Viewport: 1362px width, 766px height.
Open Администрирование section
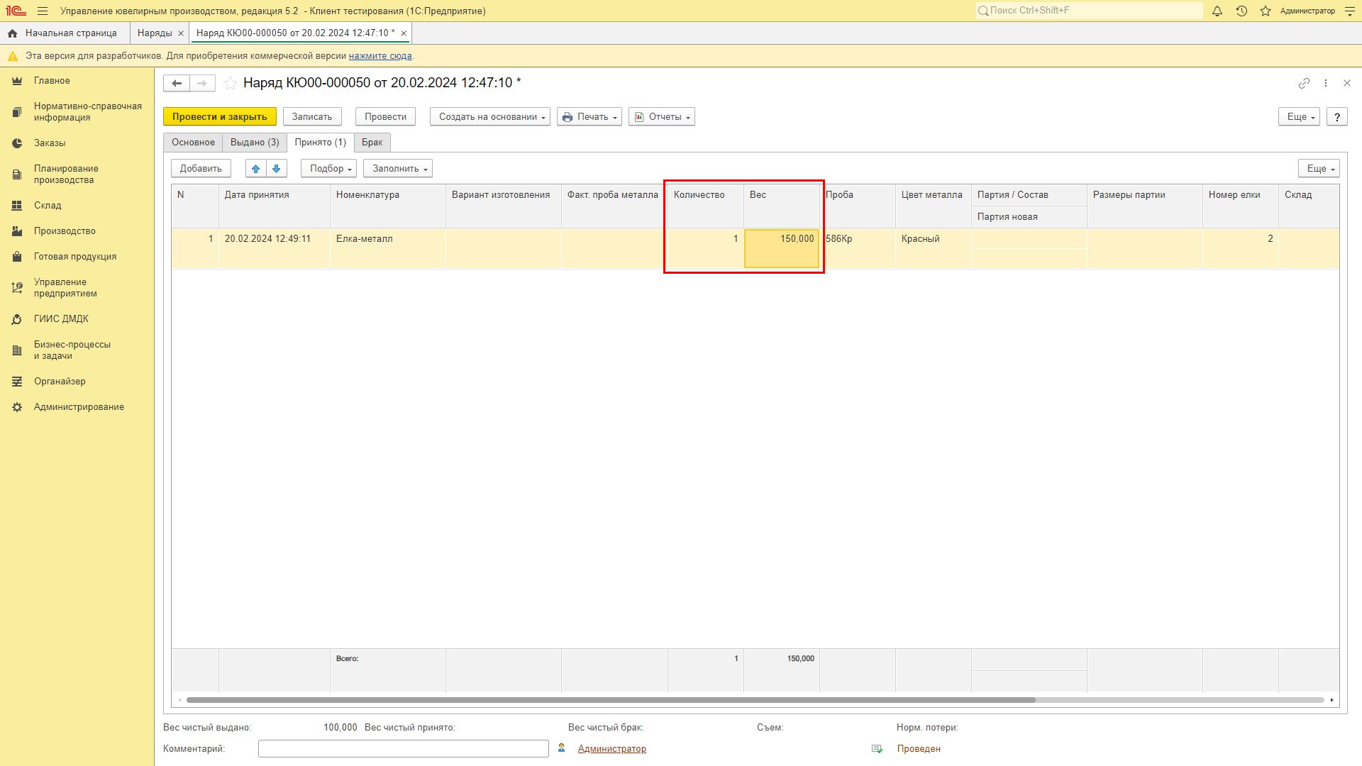pos(77,407)
